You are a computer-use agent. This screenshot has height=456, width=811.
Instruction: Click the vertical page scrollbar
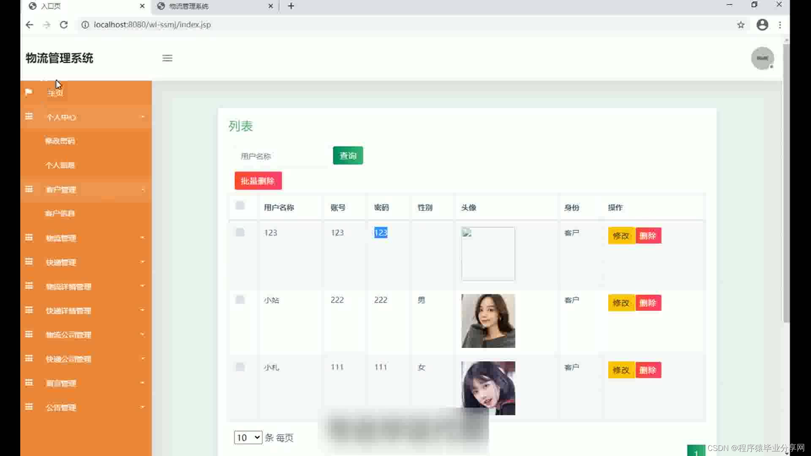(786, 182)
